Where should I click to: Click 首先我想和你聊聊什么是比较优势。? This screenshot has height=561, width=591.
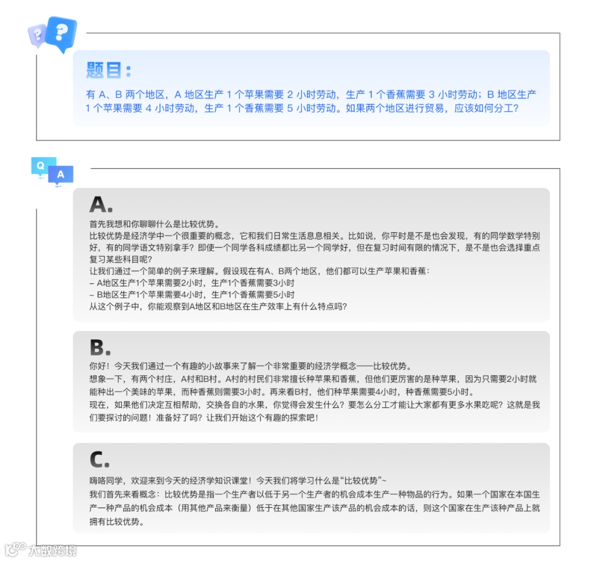pos(154,224)
